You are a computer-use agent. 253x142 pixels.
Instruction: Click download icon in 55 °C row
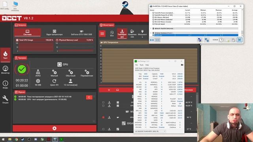[109, 118]
